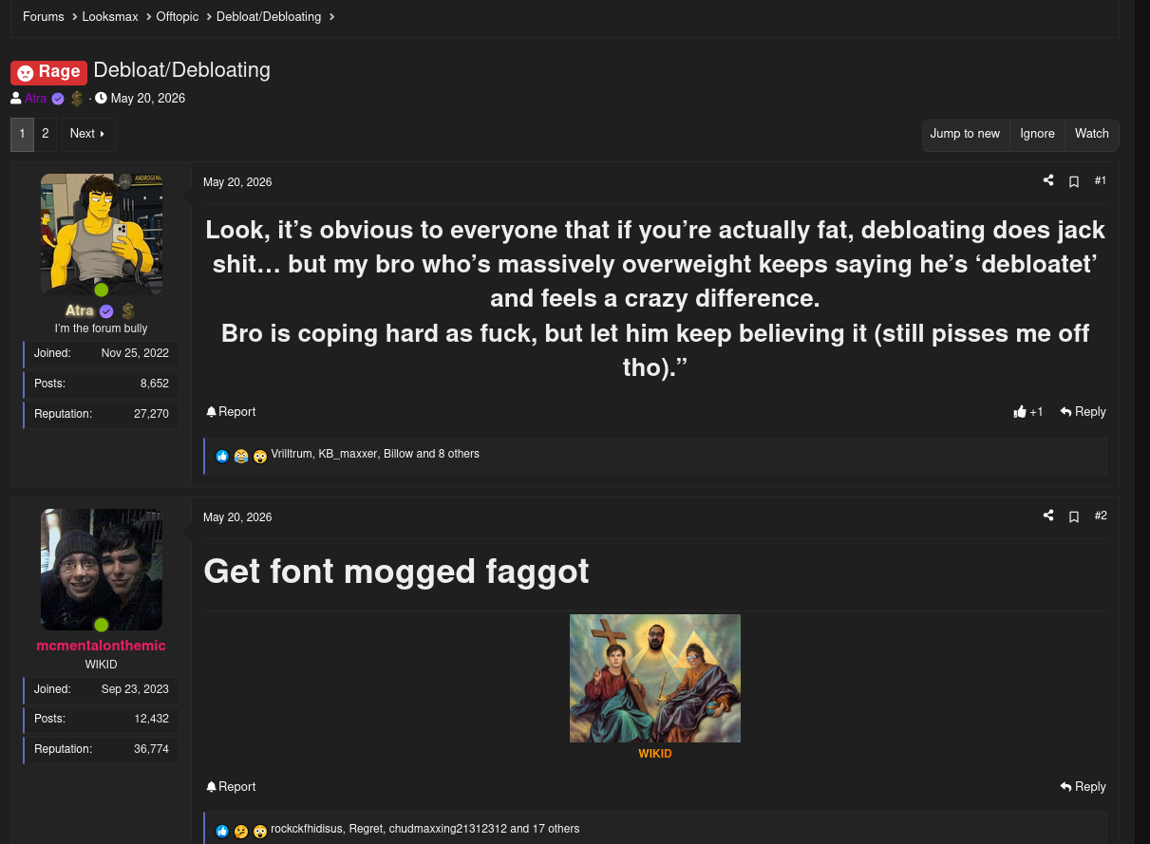The width and height of the screenshot is (1150, 844).
Task: Open post #1 date link
Action: (237, 182)
